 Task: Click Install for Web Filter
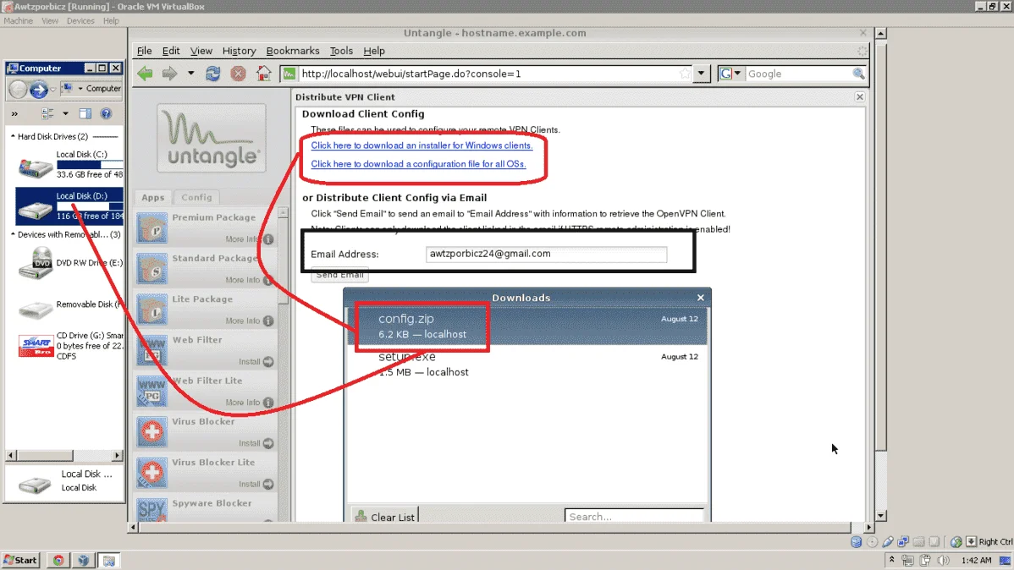coord(256,361)
